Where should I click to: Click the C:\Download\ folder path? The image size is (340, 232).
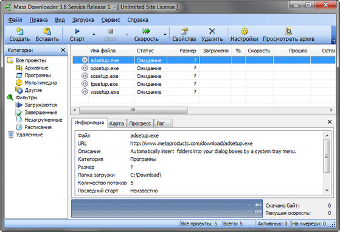coord(146,175)
